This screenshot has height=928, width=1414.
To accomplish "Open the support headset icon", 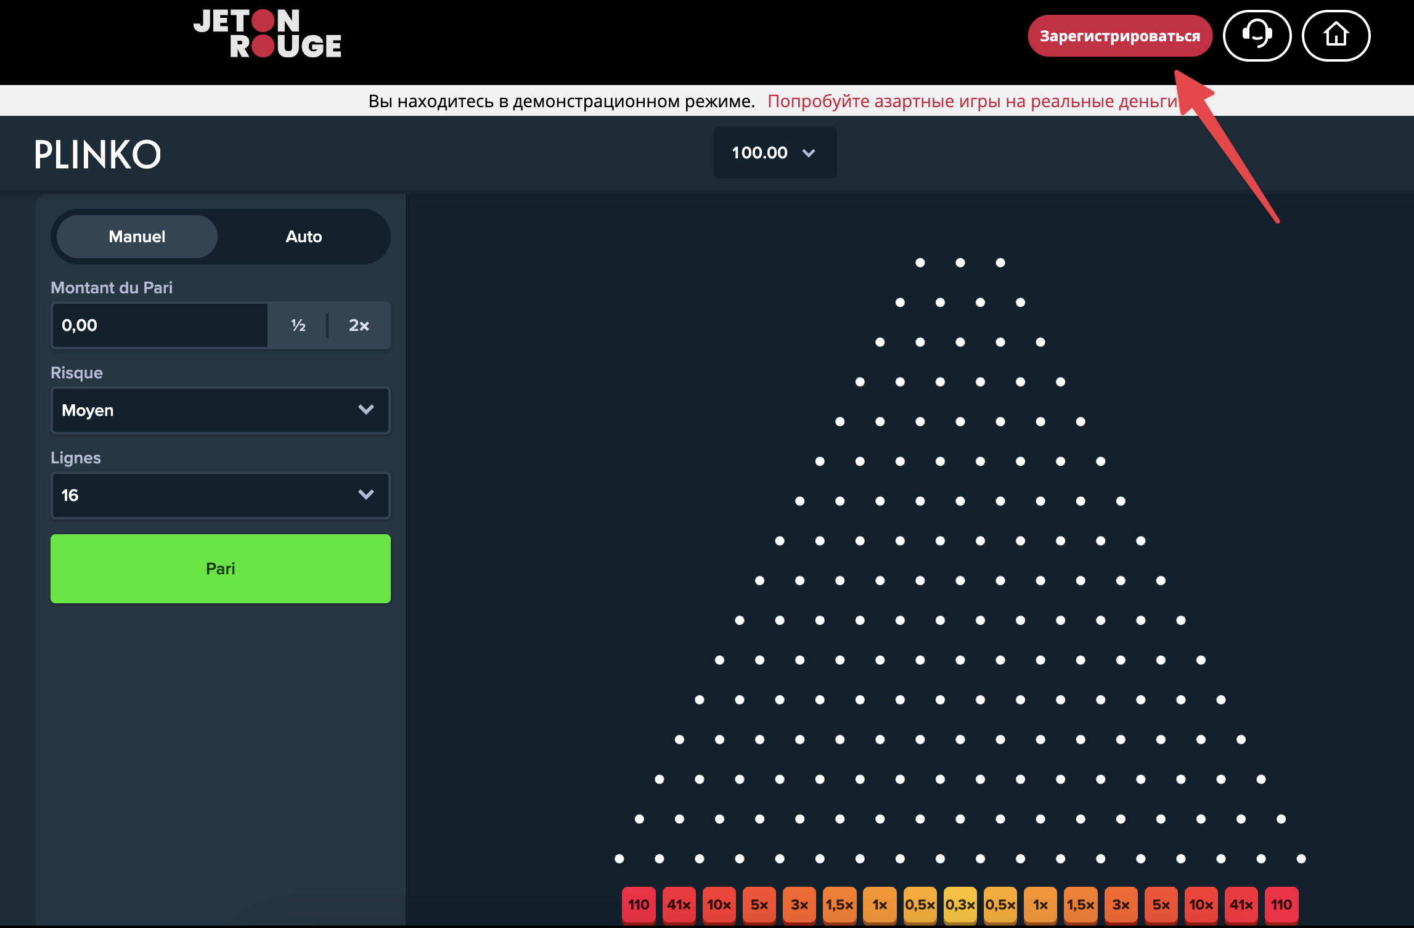I will (x=1257, y=36).
